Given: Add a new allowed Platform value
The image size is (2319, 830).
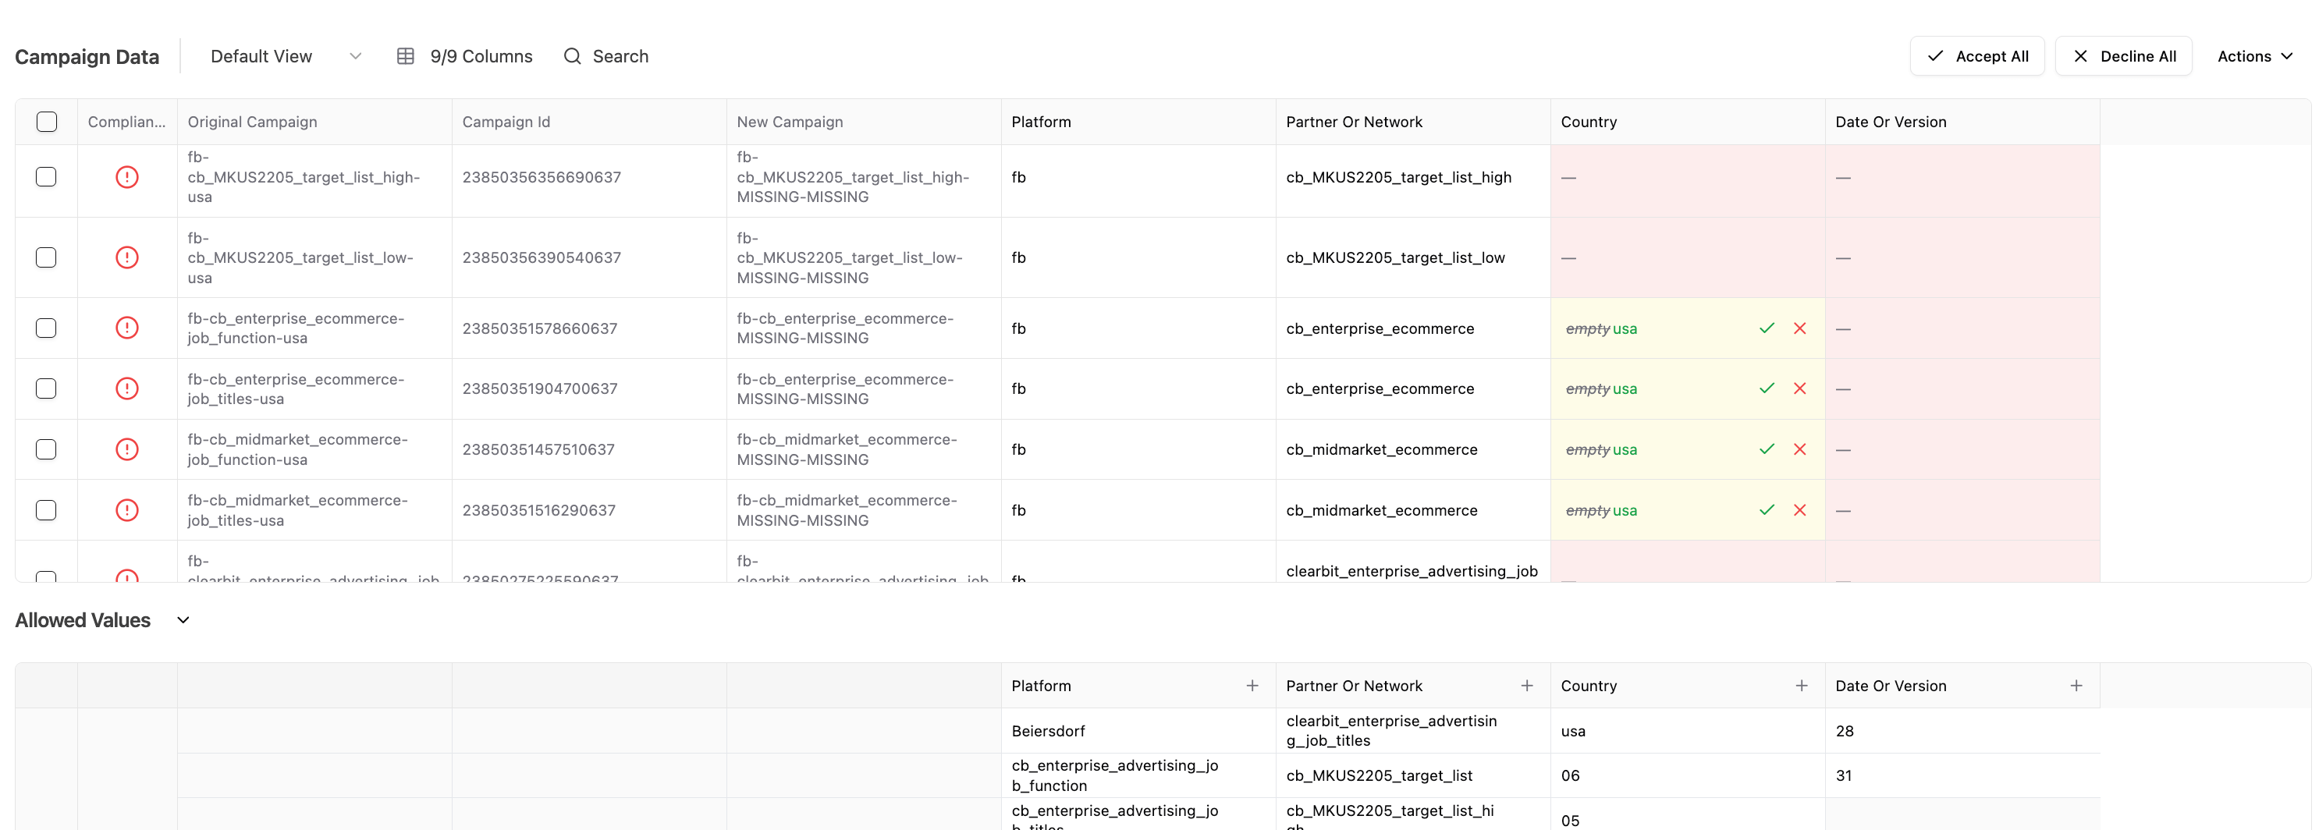Looking at the screenshot, I should point(1252,686).
